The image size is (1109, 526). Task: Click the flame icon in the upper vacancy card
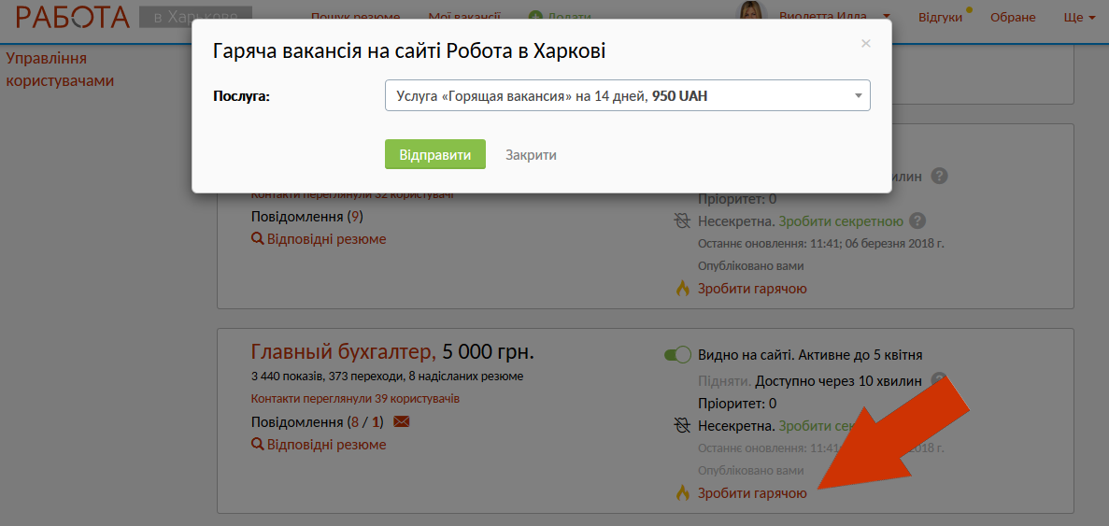click(682, 289)
